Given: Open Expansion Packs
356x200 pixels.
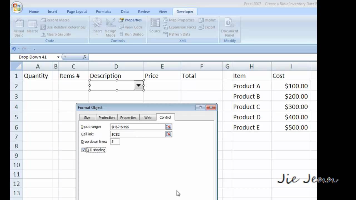Looking at the screenshot, I should (180, 27).
